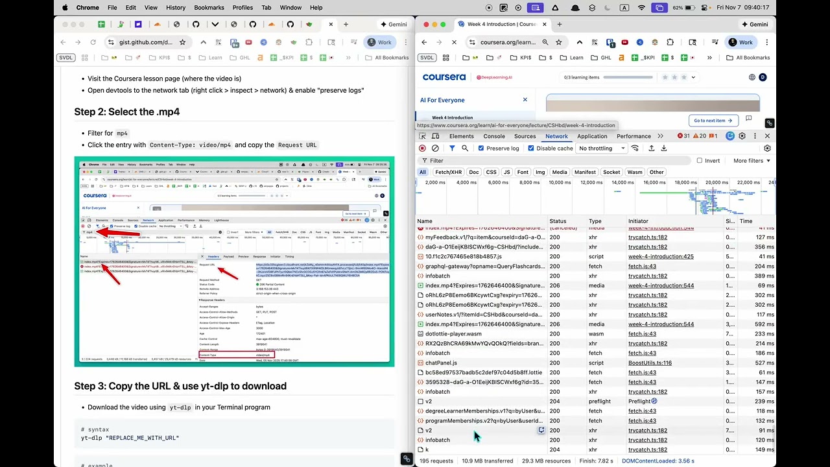Select the chatPanel.js request row
This screenshot has height=467, width=830.
(x=595, y=363)
